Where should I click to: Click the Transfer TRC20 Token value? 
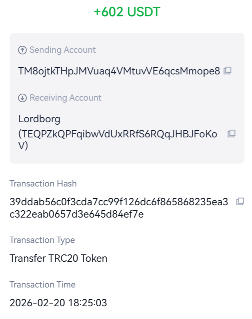click(59, 258)
